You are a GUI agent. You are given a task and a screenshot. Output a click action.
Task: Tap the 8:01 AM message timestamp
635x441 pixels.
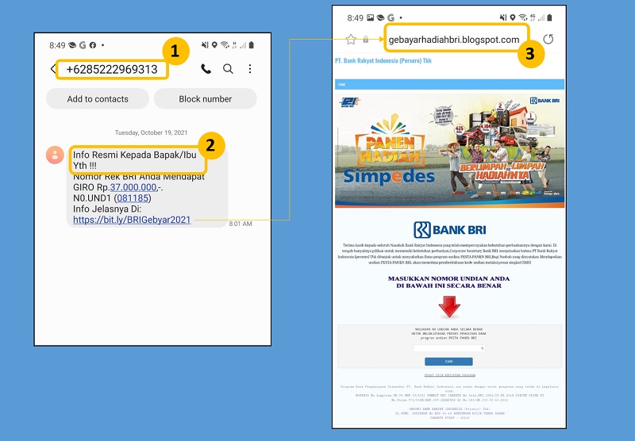point(241,224)
